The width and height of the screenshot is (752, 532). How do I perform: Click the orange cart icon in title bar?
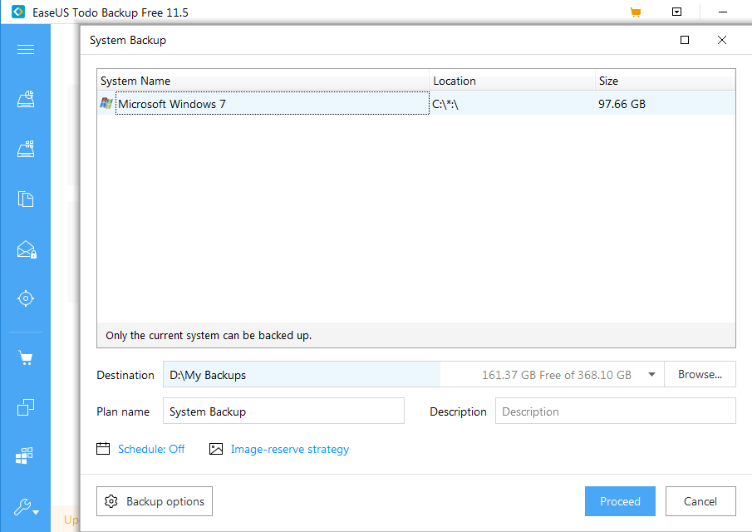click(636, 12)
